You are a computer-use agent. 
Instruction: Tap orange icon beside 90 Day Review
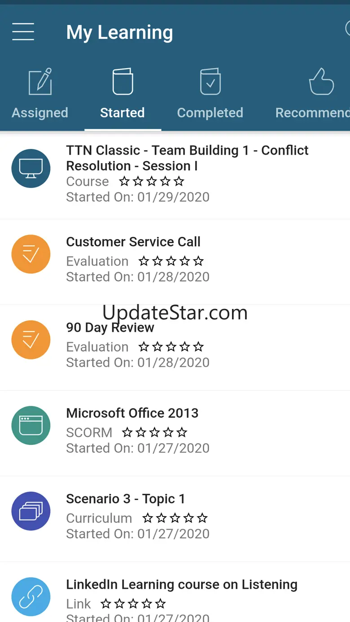[x=31, y=340]
